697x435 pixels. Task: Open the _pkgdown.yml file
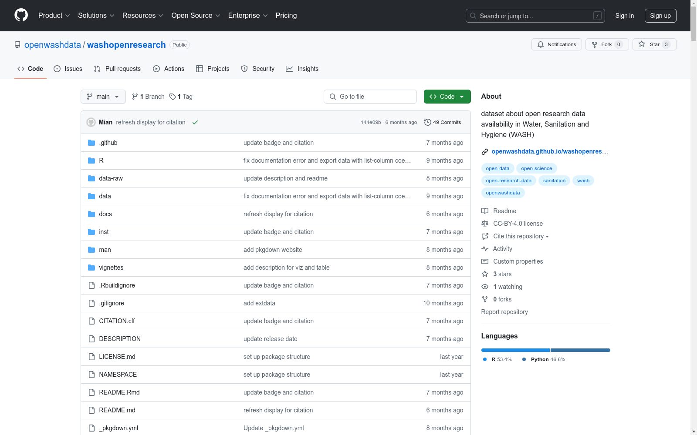pyautogui.click(x=118, y=428)
